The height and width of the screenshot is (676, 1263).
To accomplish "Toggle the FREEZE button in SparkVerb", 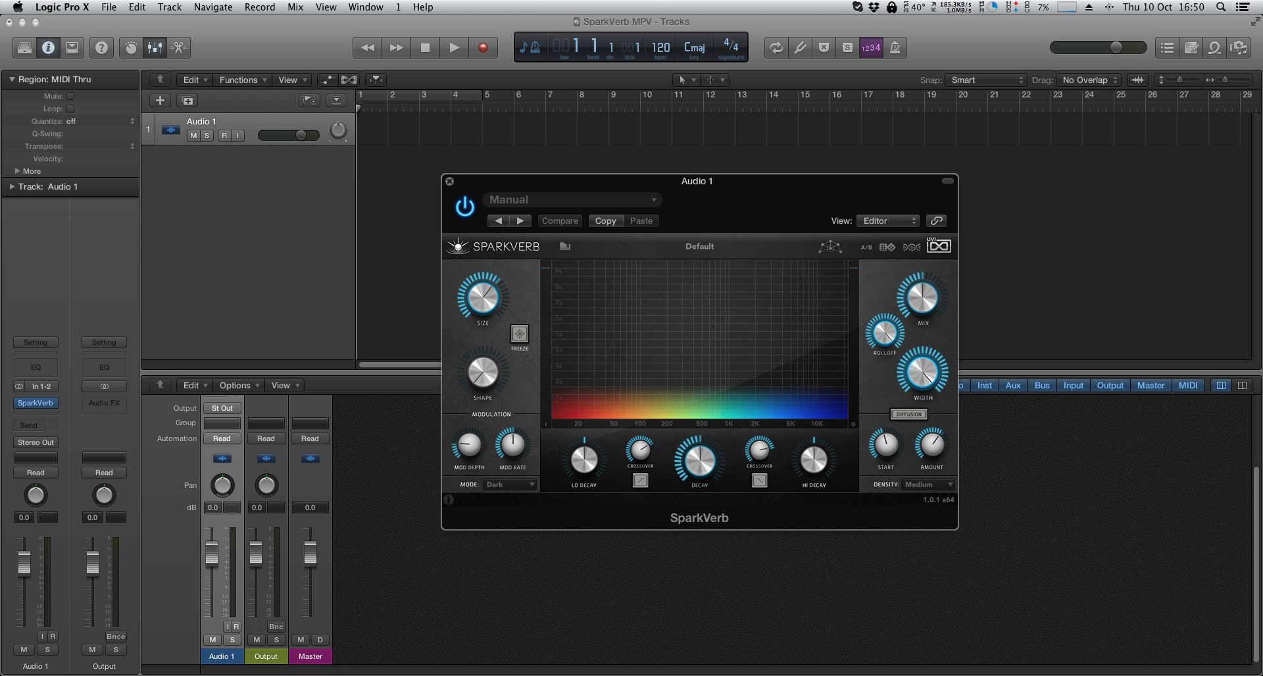I will coord(520,334).
